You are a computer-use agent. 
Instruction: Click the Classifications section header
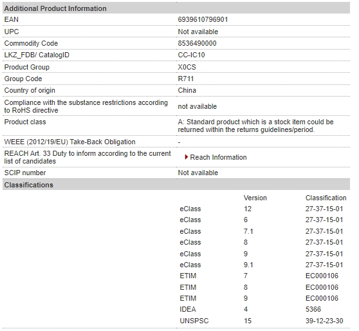click(176, 185)
